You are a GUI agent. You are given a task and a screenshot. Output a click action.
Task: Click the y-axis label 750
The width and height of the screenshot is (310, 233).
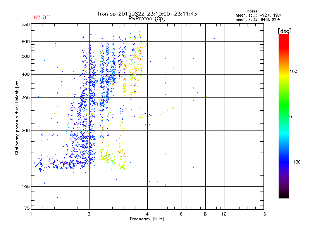point(26,24)
